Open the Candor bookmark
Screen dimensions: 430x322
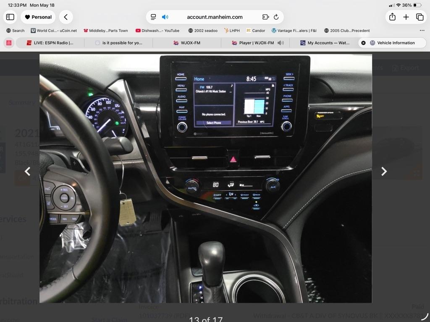[x=256, y=31]
